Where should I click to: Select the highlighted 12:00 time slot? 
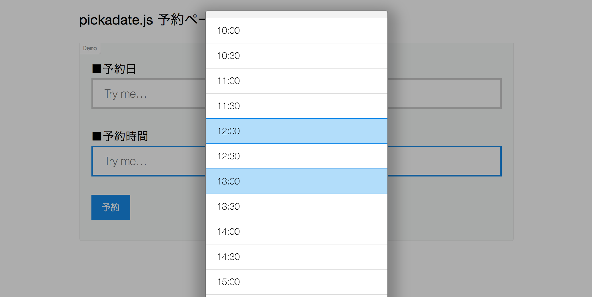(x=296, y=131)
